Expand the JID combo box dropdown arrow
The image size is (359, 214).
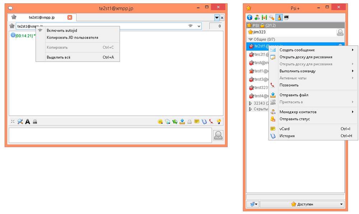click(x=199, y=26)
